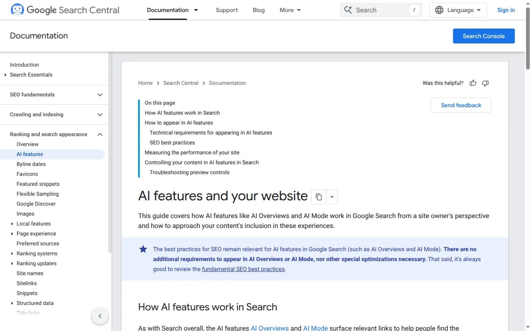Open Sitelinks in the sidebar
The height and width of the screenshot is (331, 531).
point(27,283)
